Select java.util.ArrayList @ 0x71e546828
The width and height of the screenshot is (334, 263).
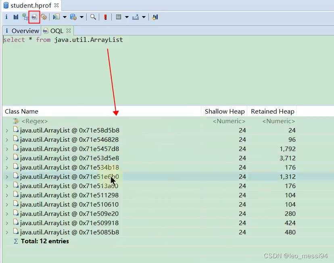click(69, 140)
